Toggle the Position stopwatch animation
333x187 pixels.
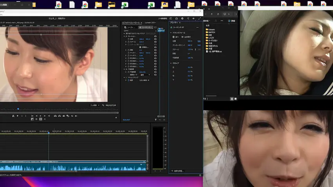coord(128,39)
